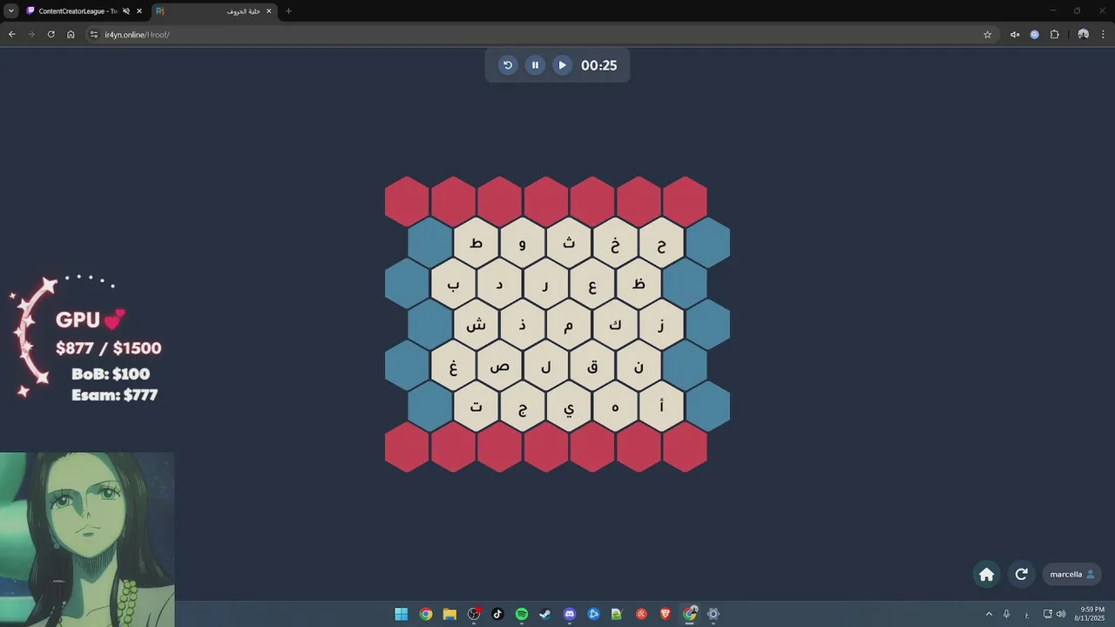Click the address bar showing ir4yn.online/Hroof/
Viewport: 1115px width, 627px height.
(540, 35)
